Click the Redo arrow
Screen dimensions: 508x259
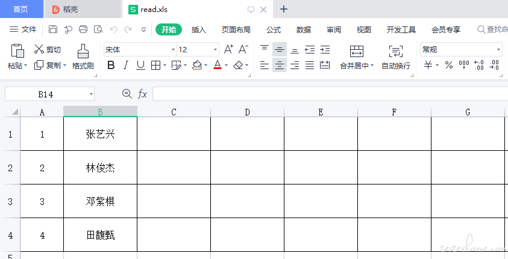click(128, 29)
